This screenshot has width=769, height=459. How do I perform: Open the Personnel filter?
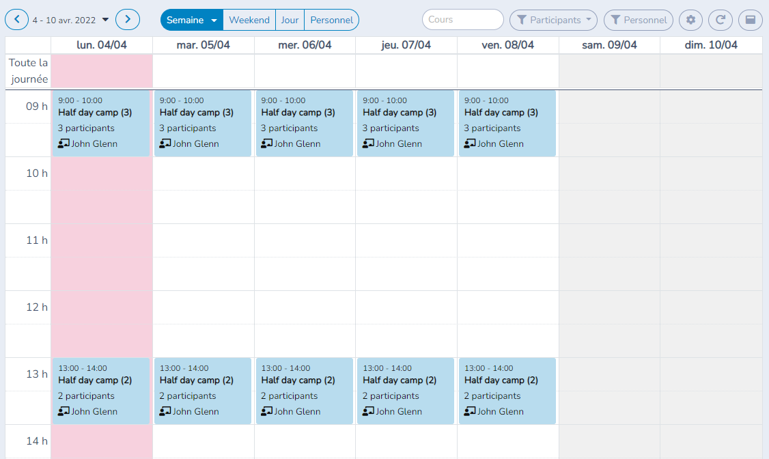coord(639,20)
